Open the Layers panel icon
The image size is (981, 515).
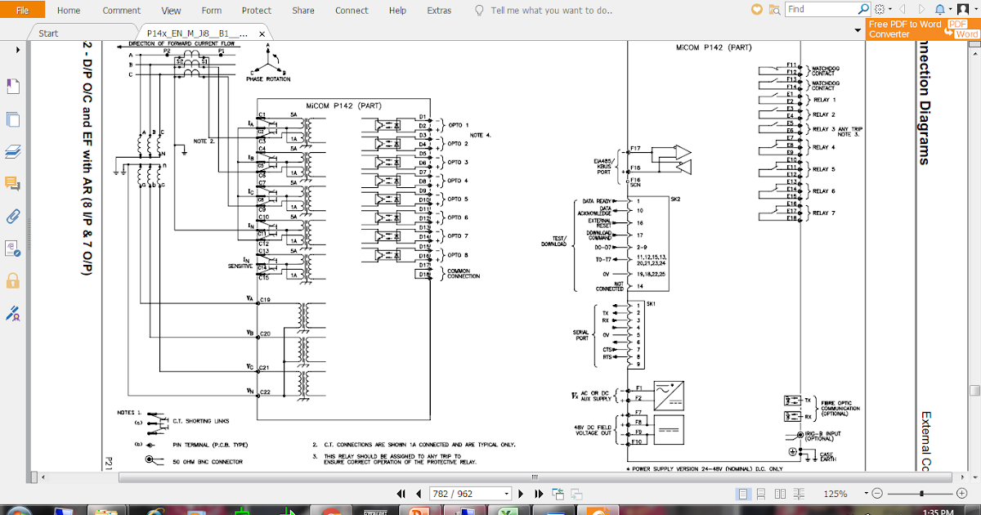(12, 150)
